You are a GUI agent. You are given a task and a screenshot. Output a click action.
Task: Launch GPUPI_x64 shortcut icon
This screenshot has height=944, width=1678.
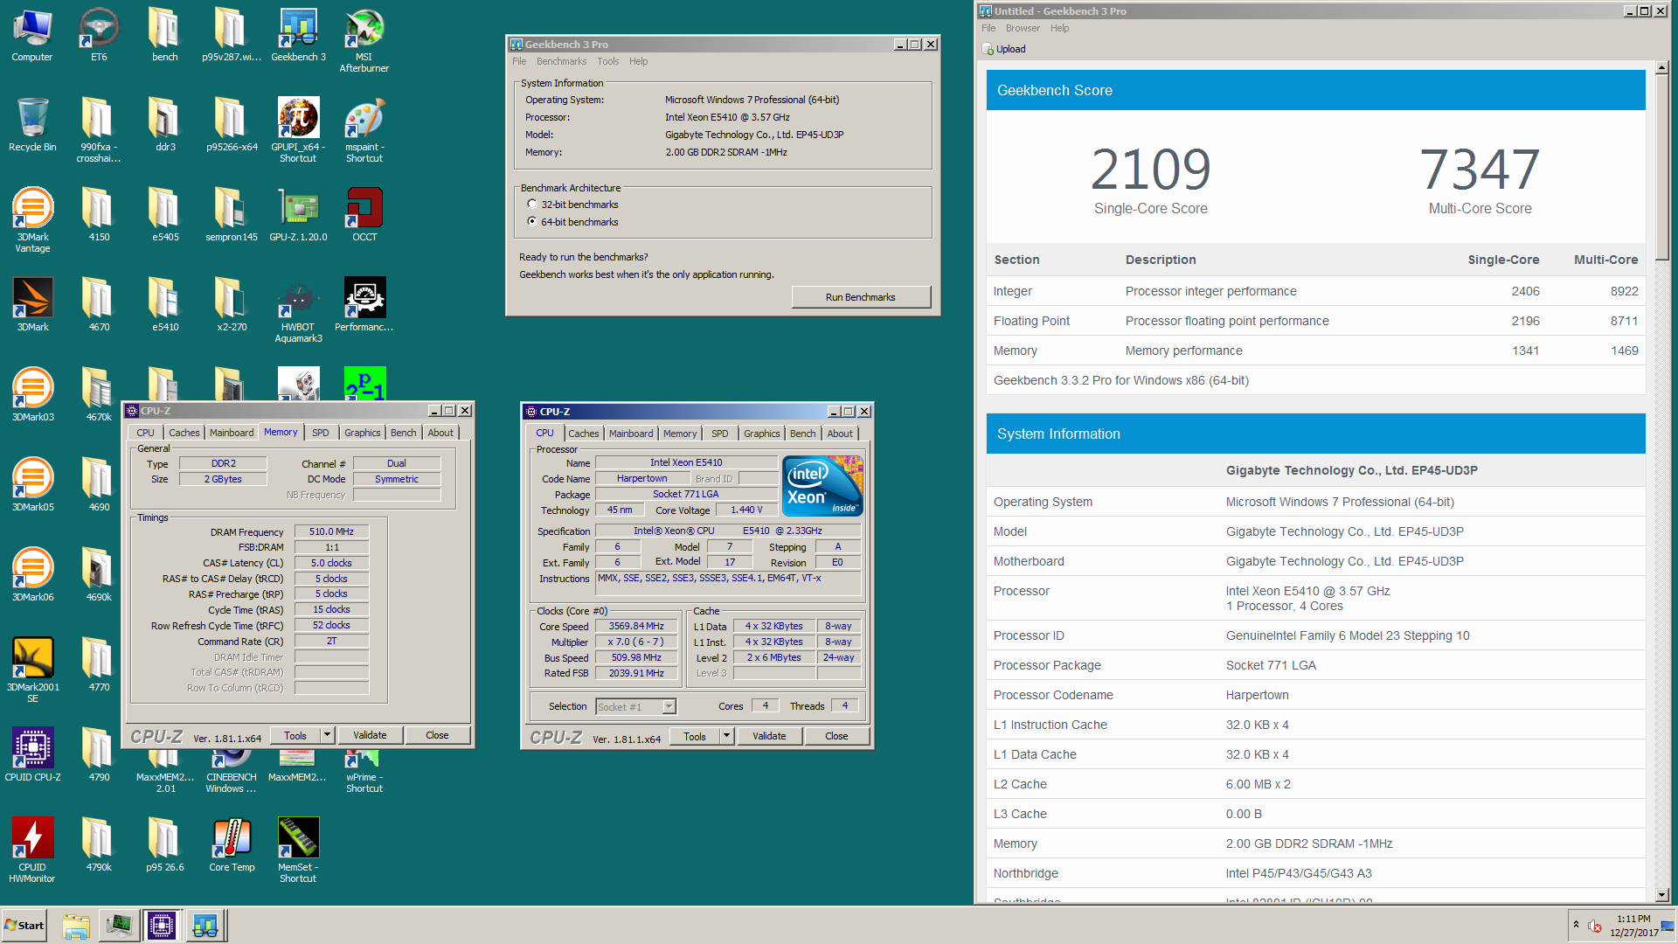coord(298,130)
